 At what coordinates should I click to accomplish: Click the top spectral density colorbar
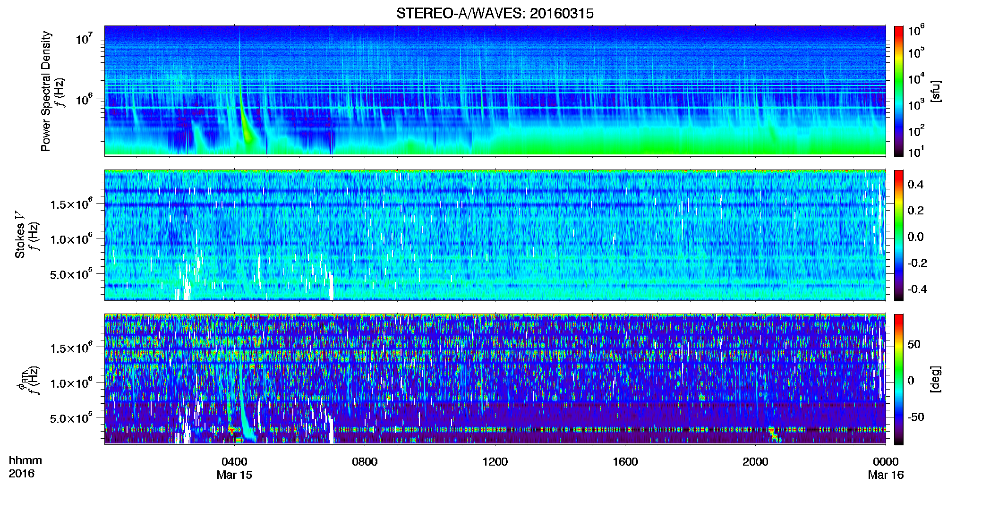(899, 91)
